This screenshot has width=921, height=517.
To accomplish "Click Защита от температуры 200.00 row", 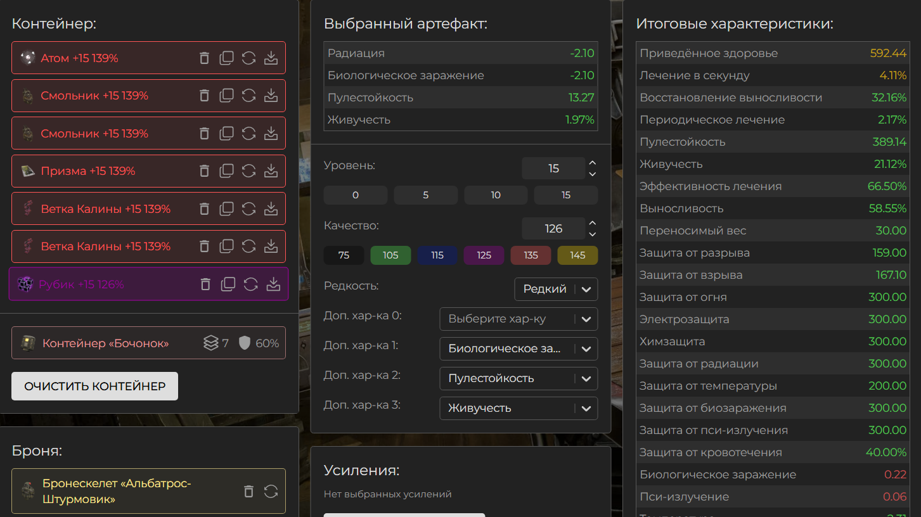I will click(773, 386).
